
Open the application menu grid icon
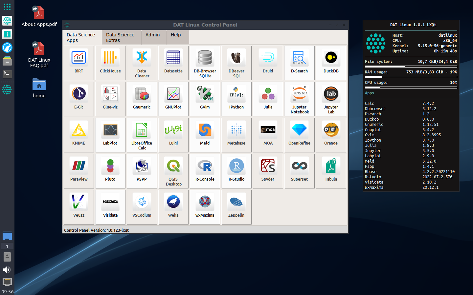[7, 7]
